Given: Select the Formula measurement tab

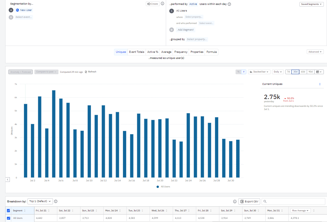Looking at the screenshot, I should (212, 52).
